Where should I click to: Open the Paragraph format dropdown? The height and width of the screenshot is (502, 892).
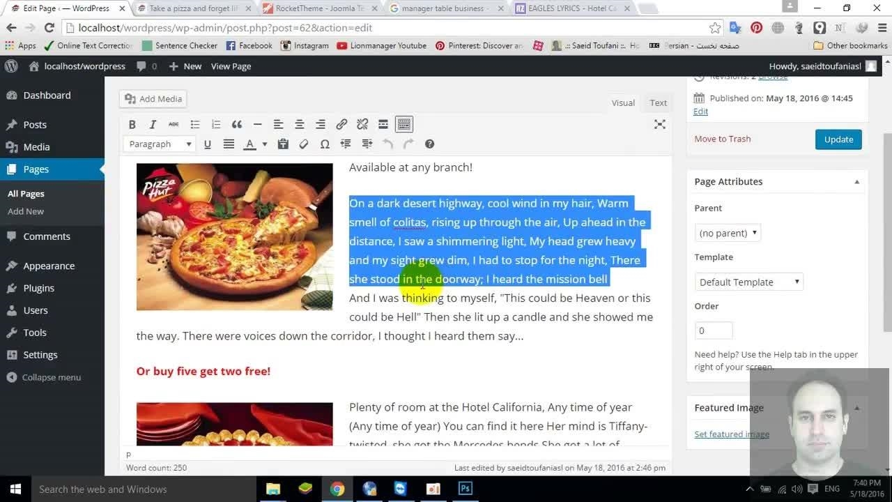160,144
